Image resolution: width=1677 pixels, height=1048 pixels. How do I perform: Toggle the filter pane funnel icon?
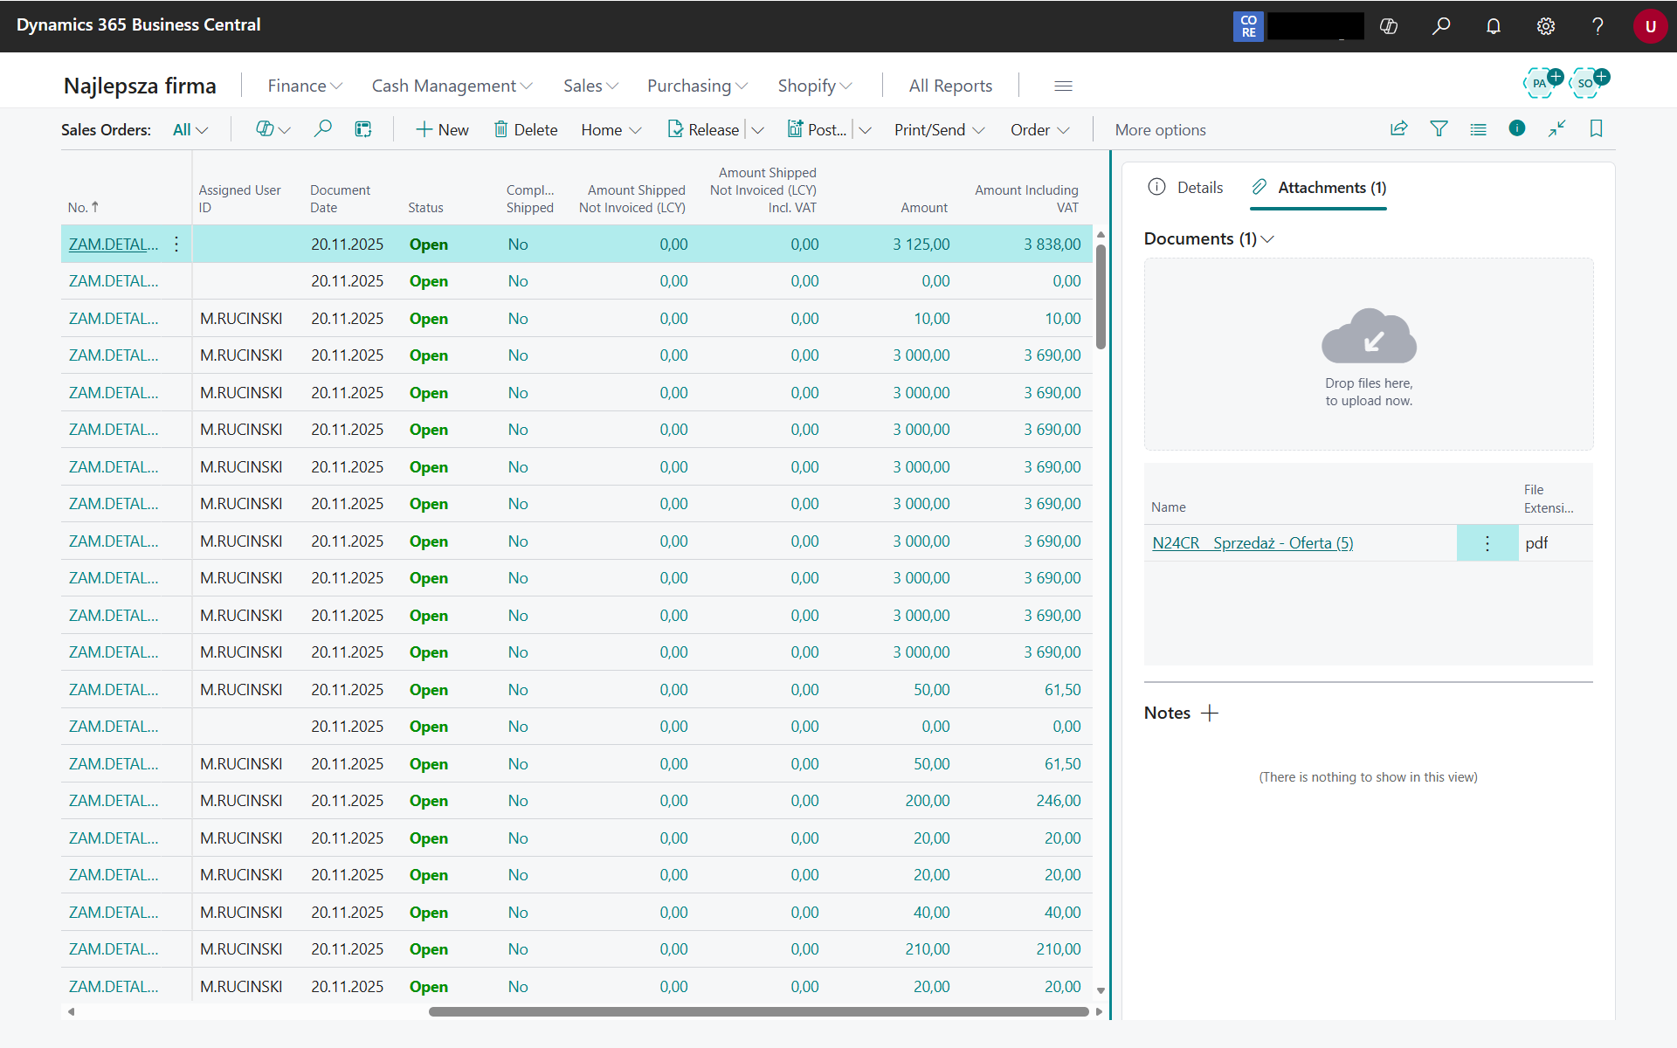point(1439,129)
